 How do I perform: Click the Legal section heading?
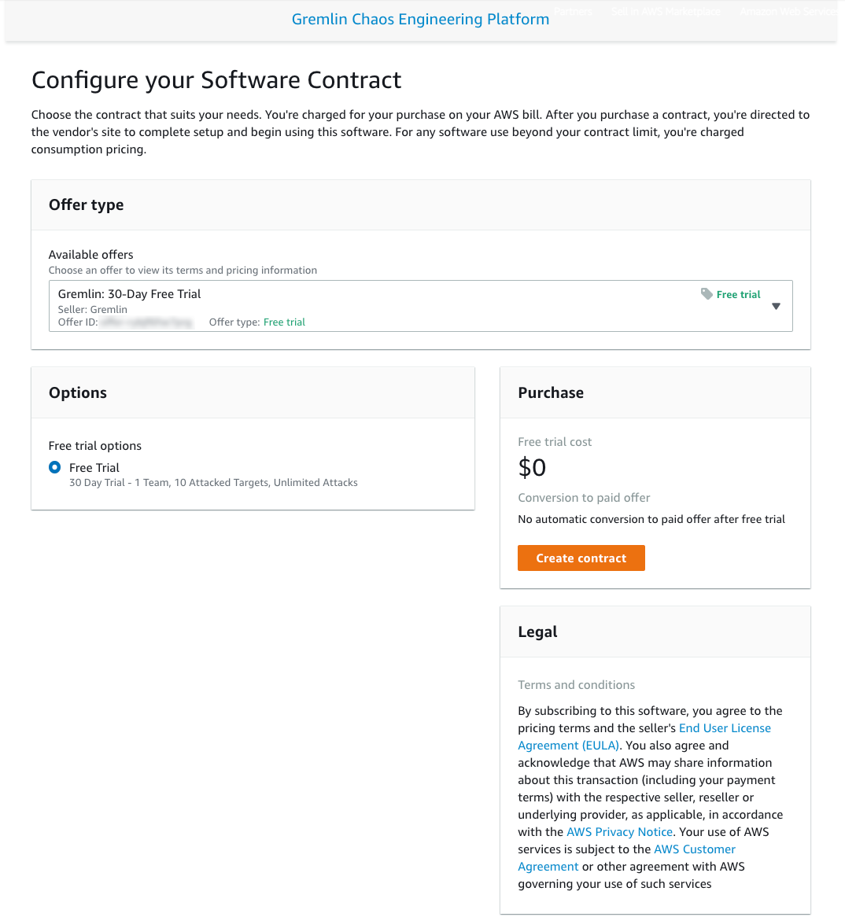537,632
